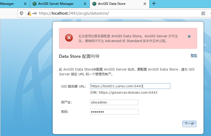The image size is (211, 136).
Task: Click the 密码 label
Action: click(x=65, y=112)
